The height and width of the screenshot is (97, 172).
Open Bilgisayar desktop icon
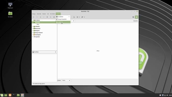coord(10,5)
